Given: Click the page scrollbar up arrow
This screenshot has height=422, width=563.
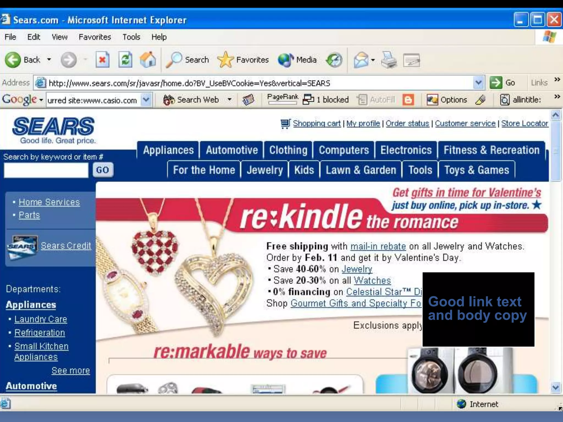Looking at the screenshot, I should [556, 115].
